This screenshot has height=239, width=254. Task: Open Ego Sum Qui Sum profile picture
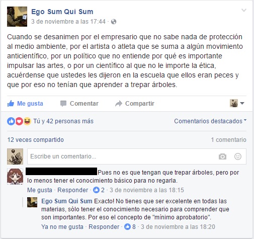point(17,17)
